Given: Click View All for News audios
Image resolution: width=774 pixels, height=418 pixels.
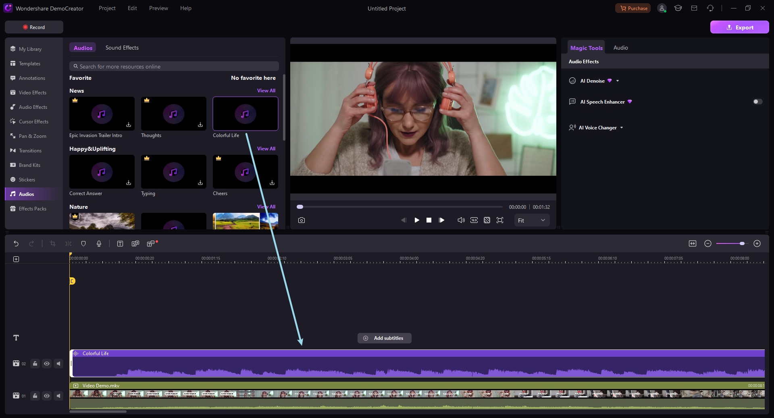Looking at the screenshot, I should coord(266,91).
